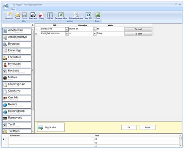Image resolution: width=184 pixels, height=149 pixels.
Task: Create a new report with Ny rapport
Action: pyautogui.click(x=9, y=16)
